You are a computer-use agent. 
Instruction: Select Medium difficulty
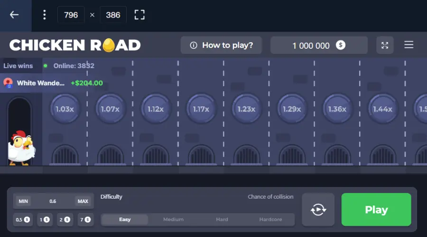[x=173, y=219]
